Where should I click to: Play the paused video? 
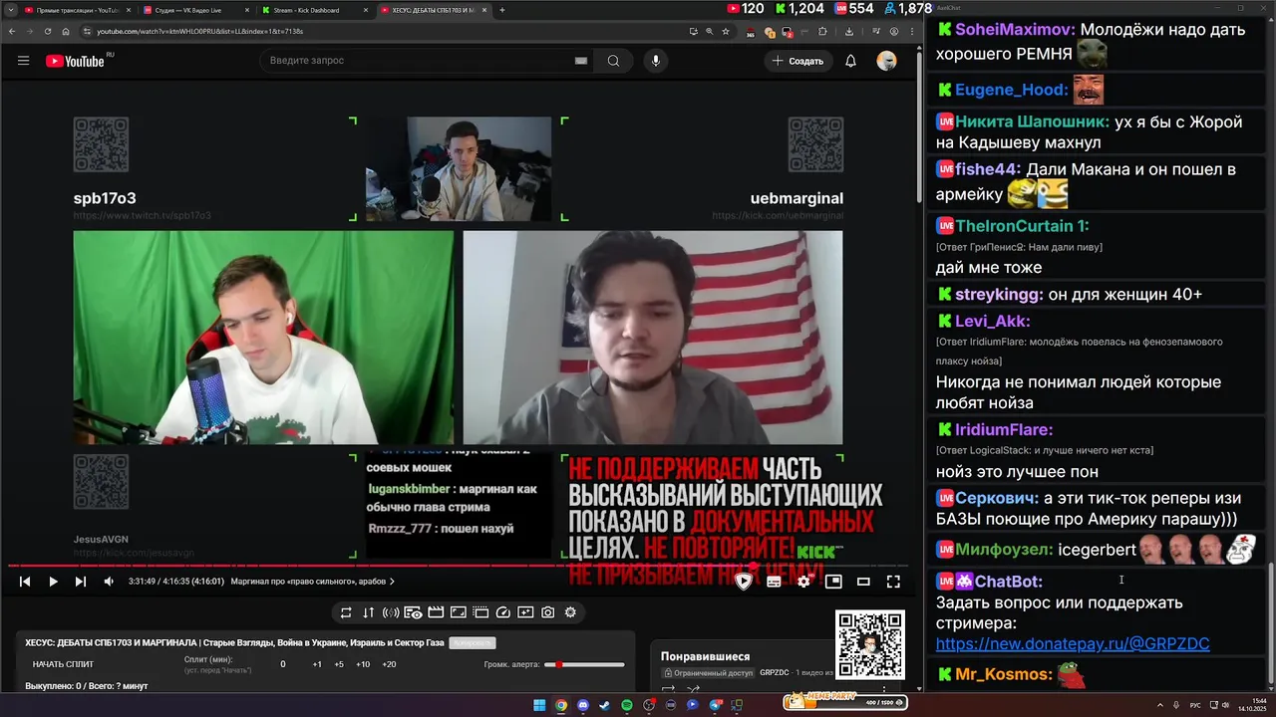point(53,582)
